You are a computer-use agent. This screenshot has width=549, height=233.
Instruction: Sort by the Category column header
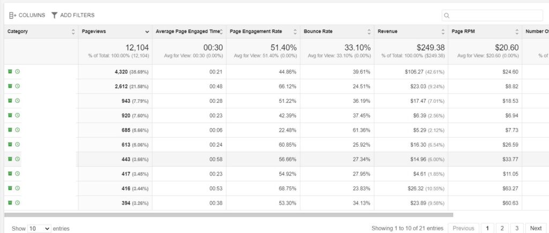coord(41,32)
